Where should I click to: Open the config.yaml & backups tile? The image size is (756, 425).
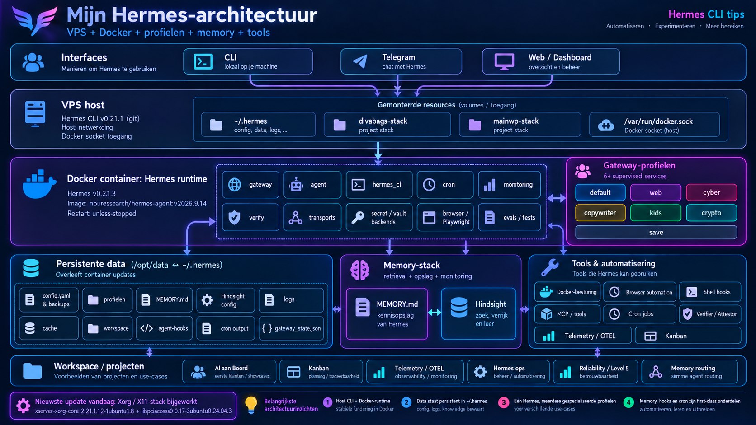49,300
